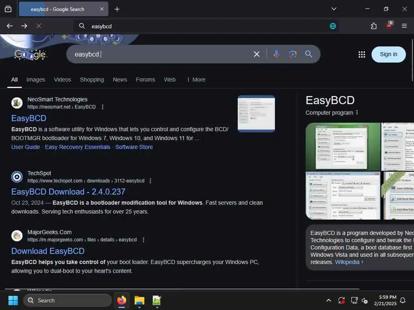
Task: Search by image with Google Lens icon
Action: 293,54
